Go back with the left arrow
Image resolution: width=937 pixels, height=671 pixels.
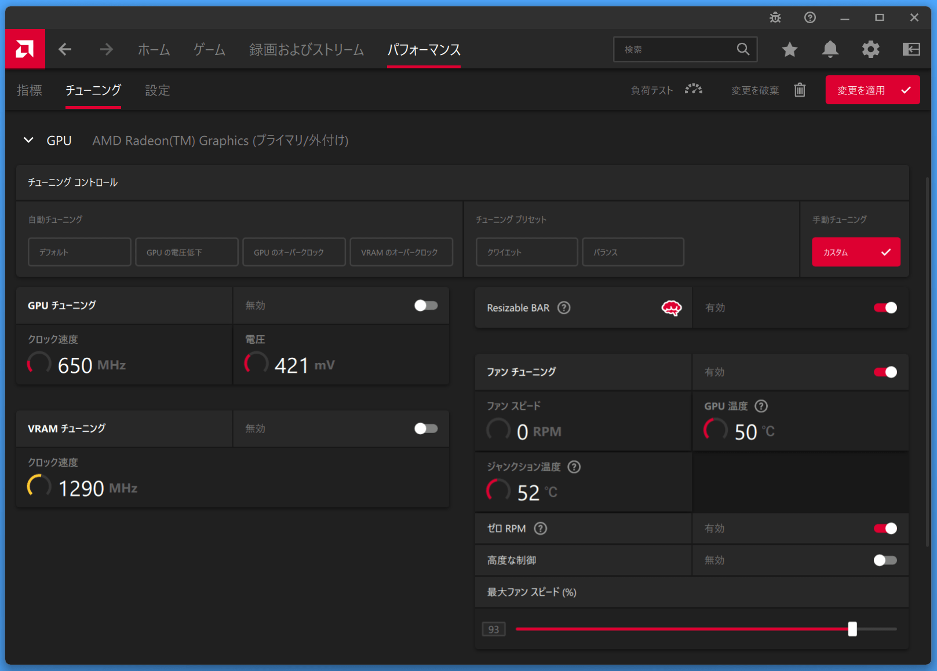(x=65, y=49)
